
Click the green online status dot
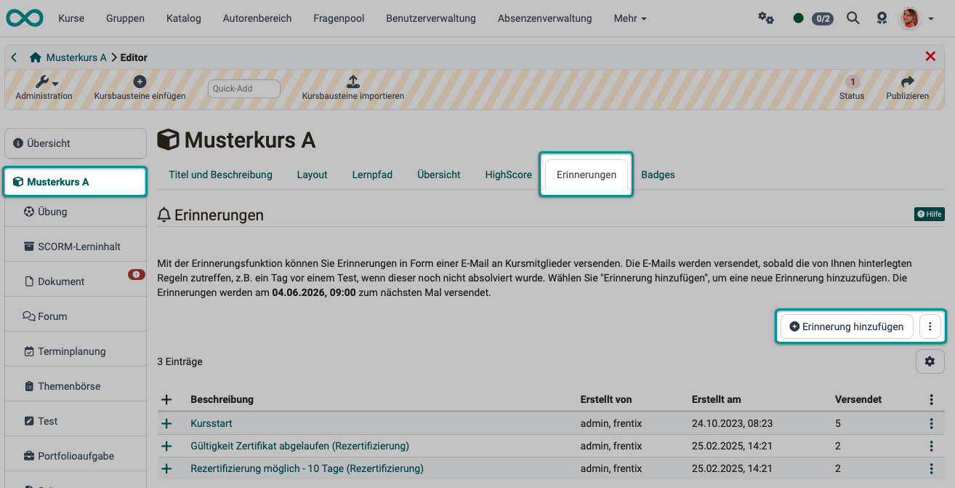point(799,18)
